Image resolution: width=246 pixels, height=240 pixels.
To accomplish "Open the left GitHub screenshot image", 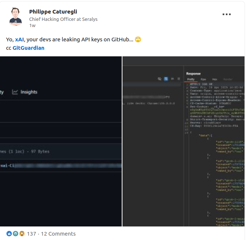I will pyautogui.click(x=61, y=141).
